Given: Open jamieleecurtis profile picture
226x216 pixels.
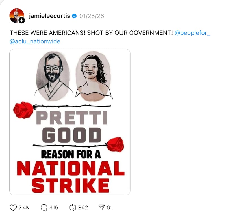Looking at the screenshot, I should 16,15.
